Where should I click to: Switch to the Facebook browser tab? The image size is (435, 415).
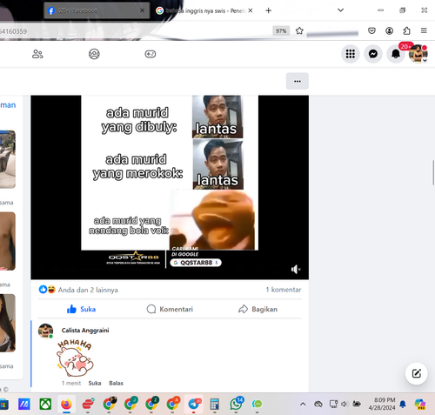(x=97, y=10)
